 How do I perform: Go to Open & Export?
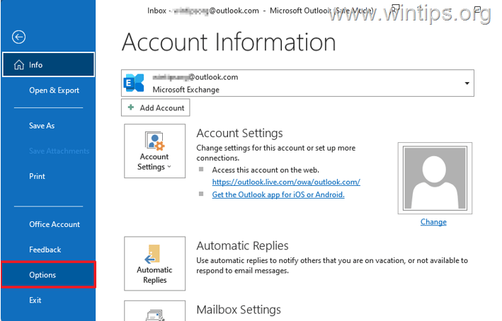click(x=54, y=91)
